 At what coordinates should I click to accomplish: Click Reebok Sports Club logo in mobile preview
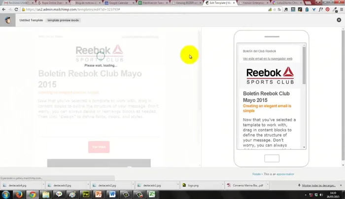coord(270,75)
